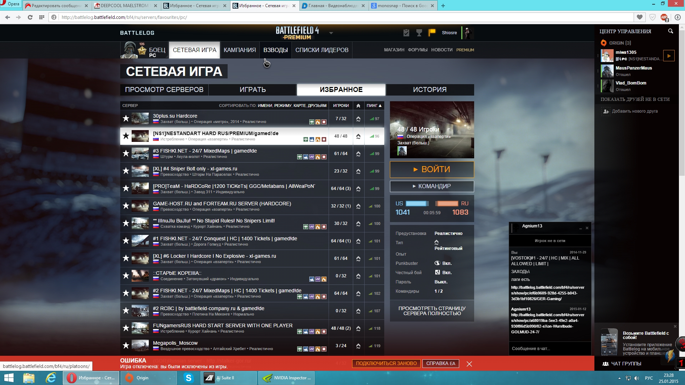Open Skype from the Windows taskbar
This screenshot has width=685, height=385.
click(188, 378)
